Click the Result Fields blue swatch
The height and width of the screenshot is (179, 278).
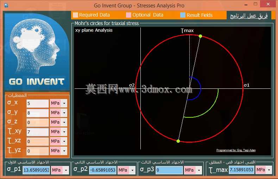[x=183, y=15]
